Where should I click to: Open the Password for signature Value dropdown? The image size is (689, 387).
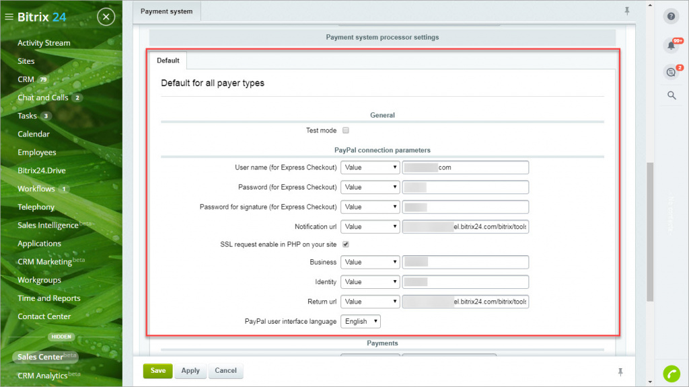point(370,207)
